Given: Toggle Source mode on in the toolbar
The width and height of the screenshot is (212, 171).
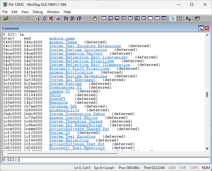Looking at the screenshot, I should tap(173, 18).
